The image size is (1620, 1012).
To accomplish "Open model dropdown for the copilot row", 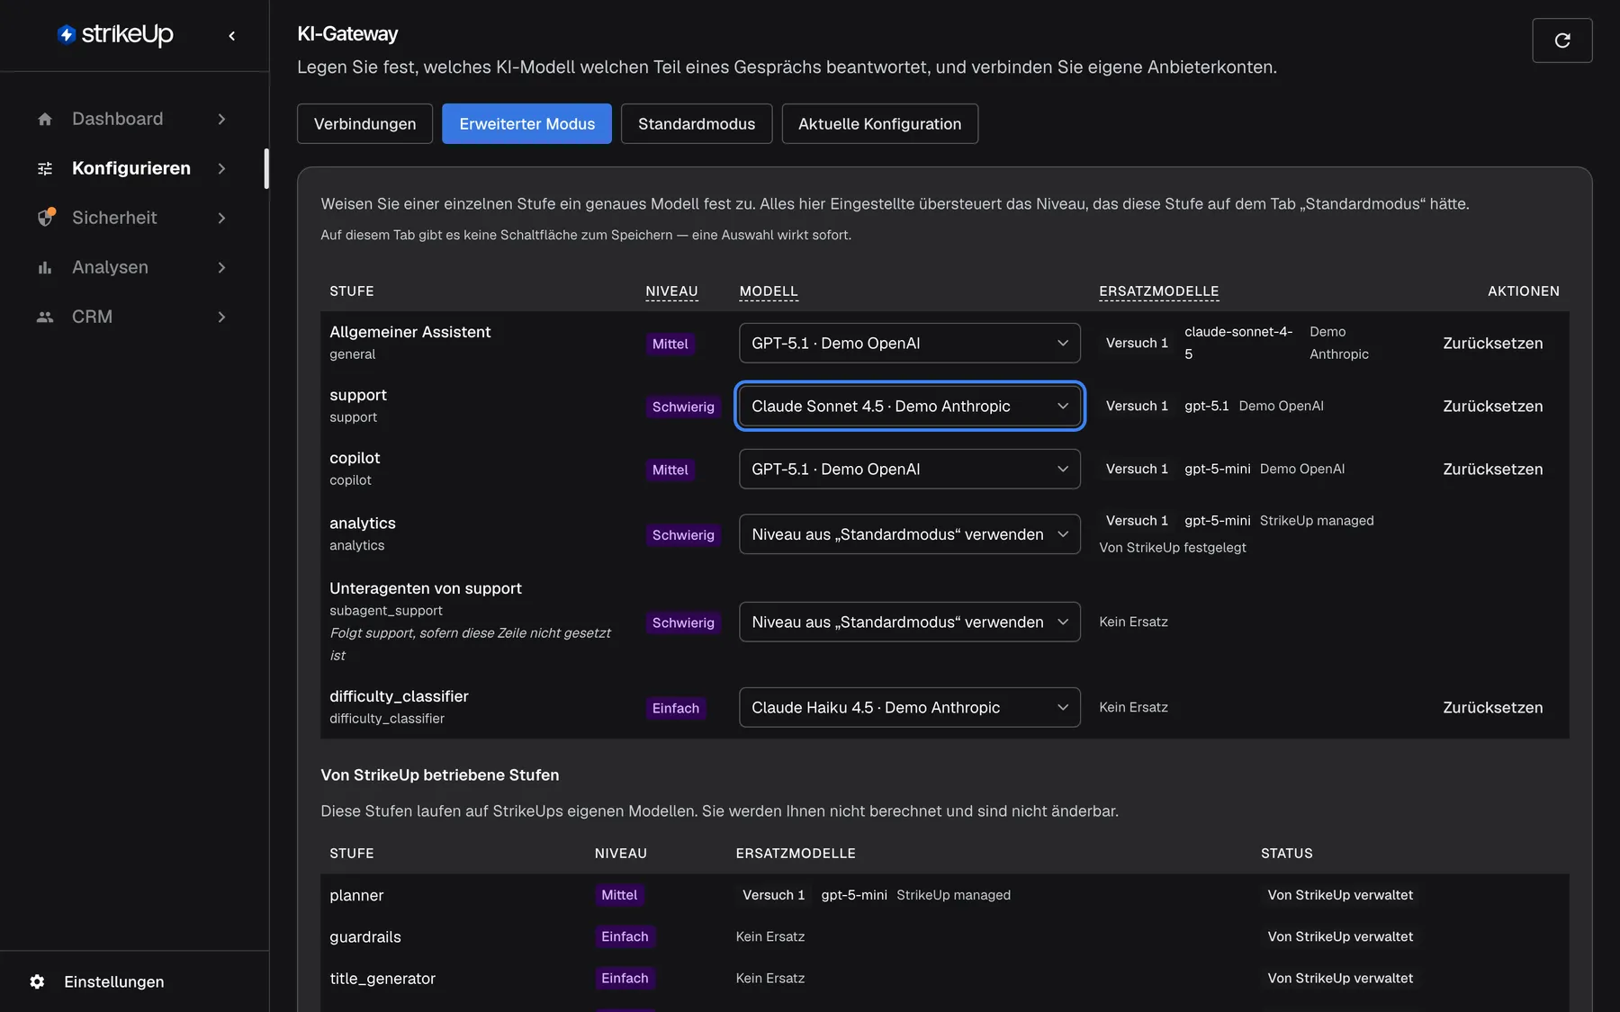I will [x=909, y=469].
